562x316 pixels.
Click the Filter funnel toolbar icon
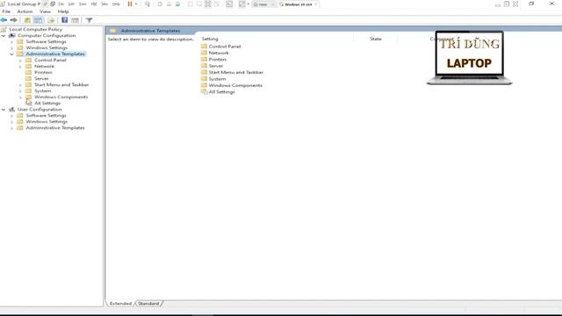click(x=90, y=20)
